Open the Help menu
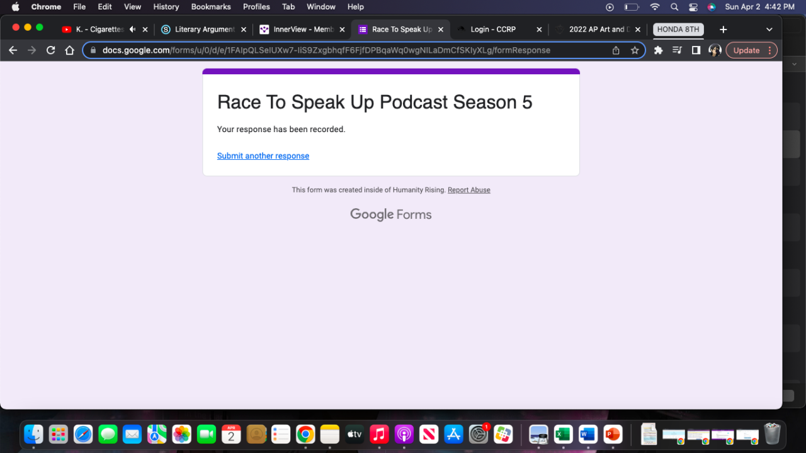 (356, 7)
